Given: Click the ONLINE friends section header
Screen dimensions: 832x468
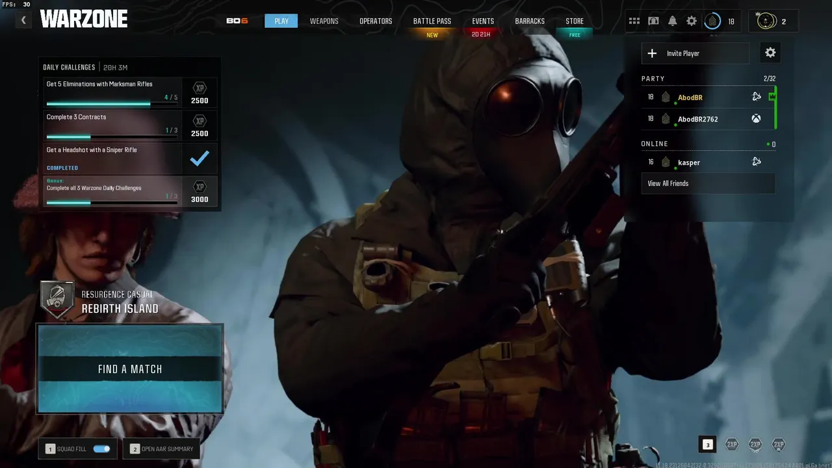Looking at the screenshot, I should point(708,144).
